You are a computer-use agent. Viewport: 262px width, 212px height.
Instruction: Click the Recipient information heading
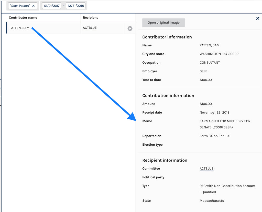click(165, 160)
